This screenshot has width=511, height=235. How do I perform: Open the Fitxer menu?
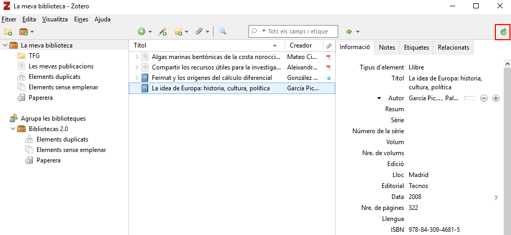pos(9,19)
